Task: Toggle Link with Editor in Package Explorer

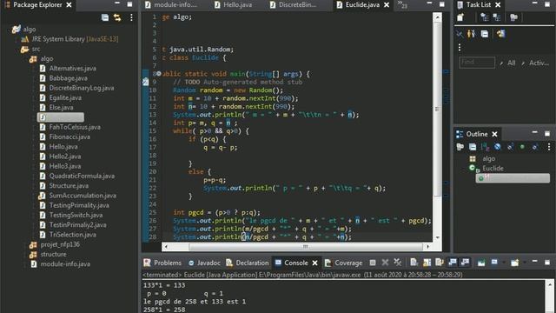Action: point(117,17)
